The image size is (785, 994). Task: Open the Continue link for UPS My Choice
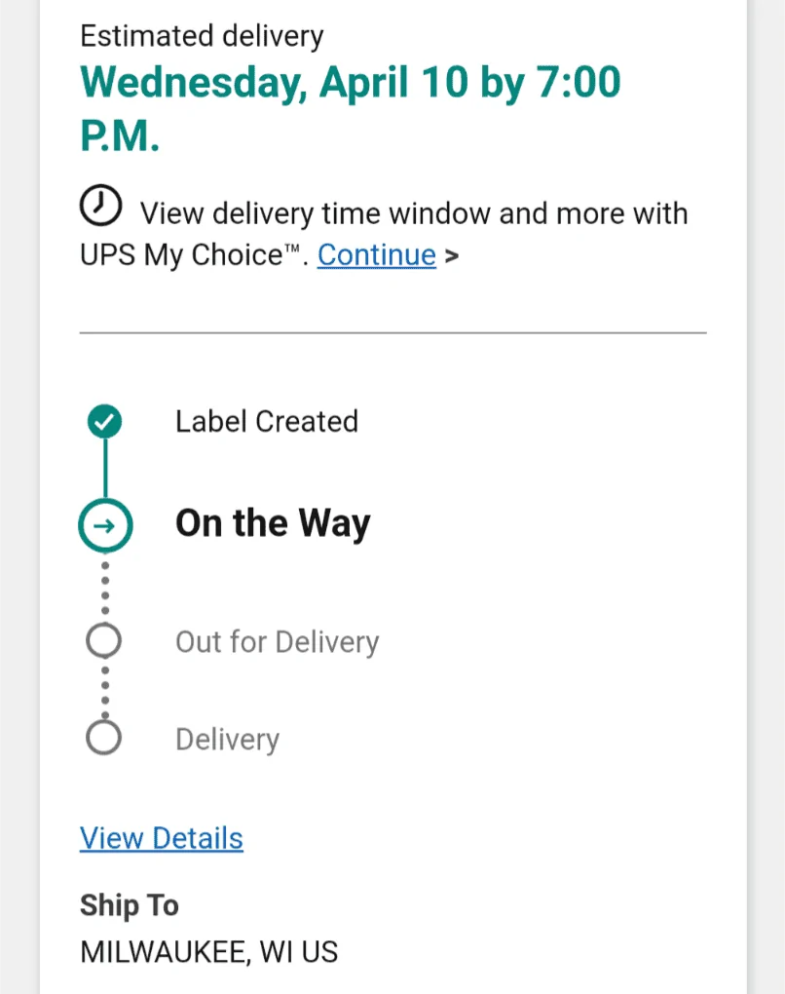click(x=377, y=255)
